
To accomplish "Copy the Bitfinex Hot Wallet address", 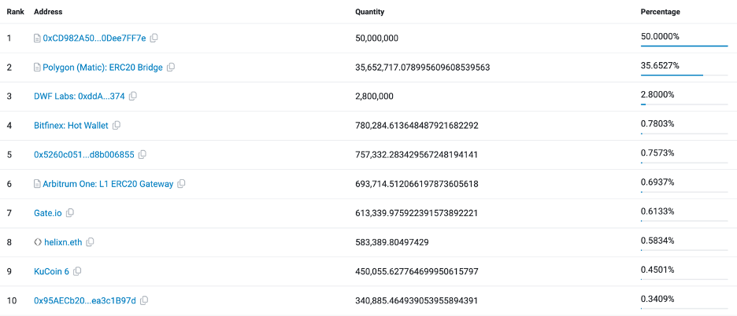I will 117,125.
